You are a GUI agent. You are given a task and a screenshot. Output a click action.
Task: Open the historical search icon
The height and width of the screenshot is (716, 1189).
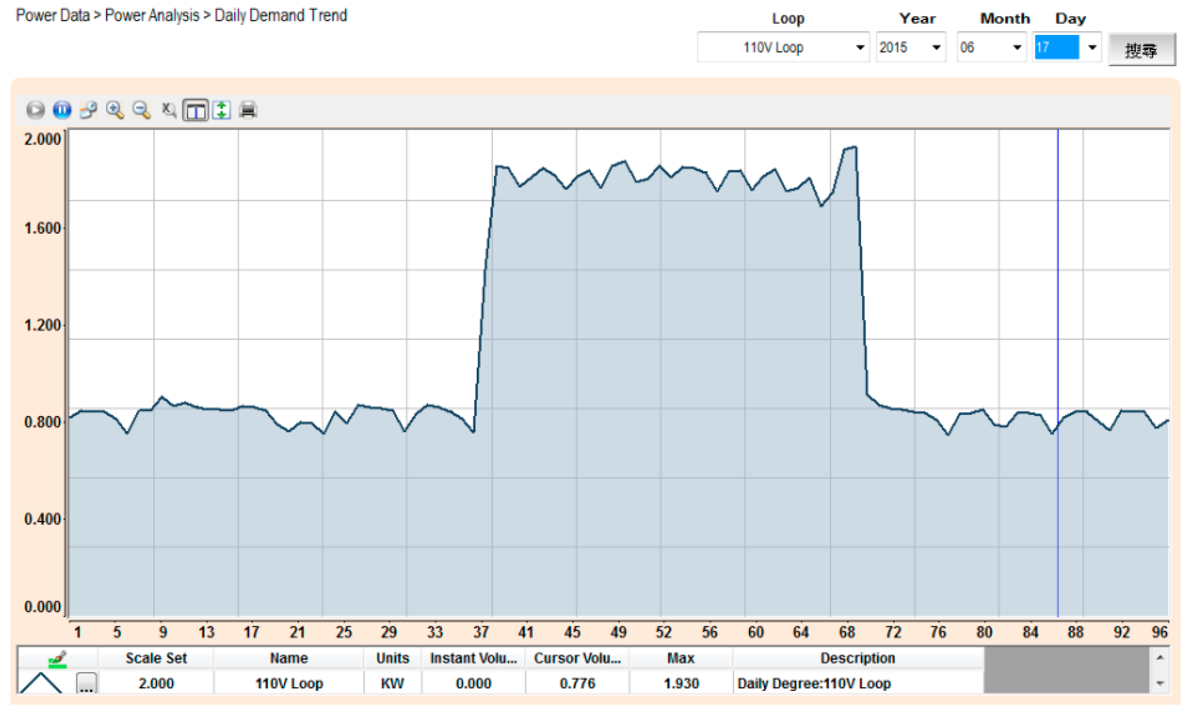88,110
